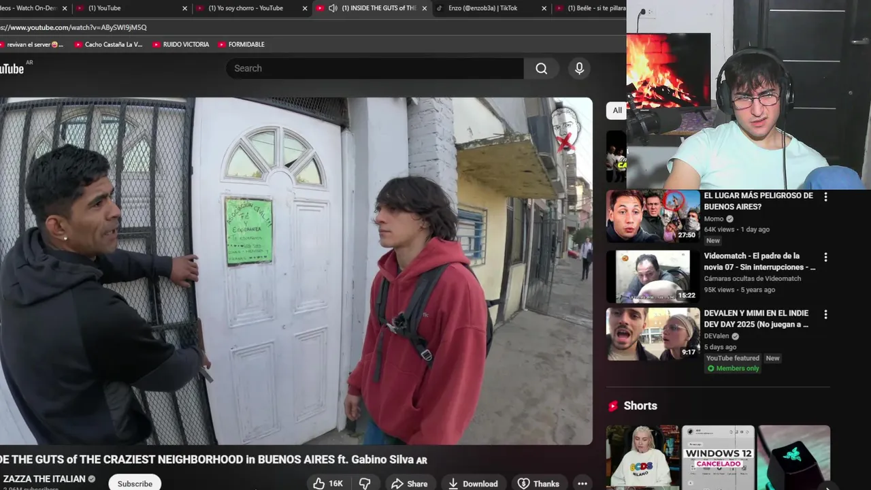Click Cámaras ocultas de Videomatch channel
Viewport: 871px width, 490px height.
pyautogui.click(x=753, y=278)
